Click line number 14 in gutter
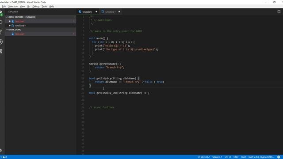Viewport: 283px width, 159px height. [x=83, y=64]
